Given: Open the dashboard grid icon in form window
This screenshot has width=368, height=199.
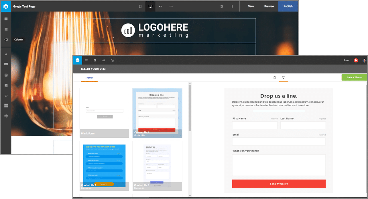Looking at the screenshot, I should coord(95,60).
